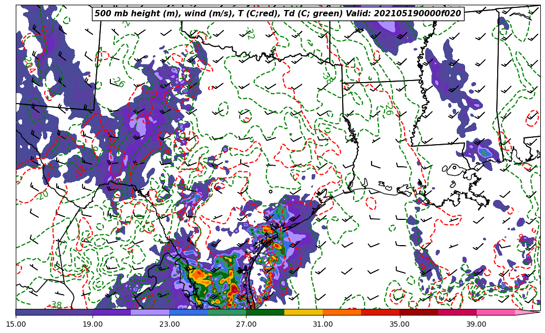
Task: Click the yellow segment of the colorbar
Action: (303, 312)
